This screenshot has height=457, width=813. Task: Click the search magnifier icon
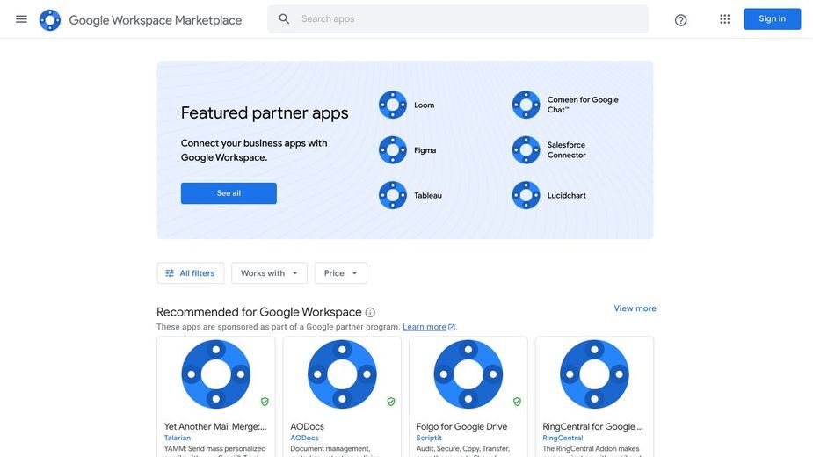pos(284,19)
